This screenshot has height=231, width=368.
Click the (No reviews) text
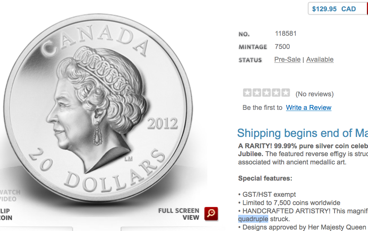(315, 94)
